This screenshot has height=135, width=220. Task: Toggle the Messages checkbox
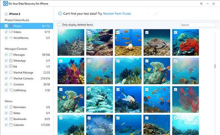(x=6, y=55)
